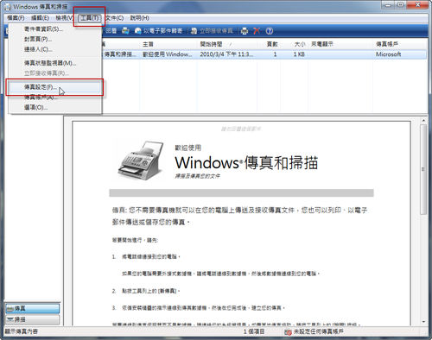The image size is (432, 340).
Task: Maximize the Windows 傳真和掃描 window
Action: point(401,4)
